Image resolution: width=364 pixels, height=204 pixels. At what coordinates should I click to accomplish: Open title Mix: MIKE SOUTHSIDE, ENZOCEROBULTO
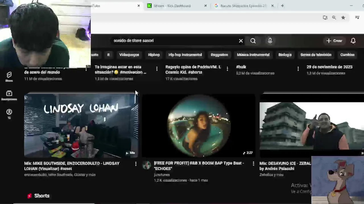pos(72,166)
